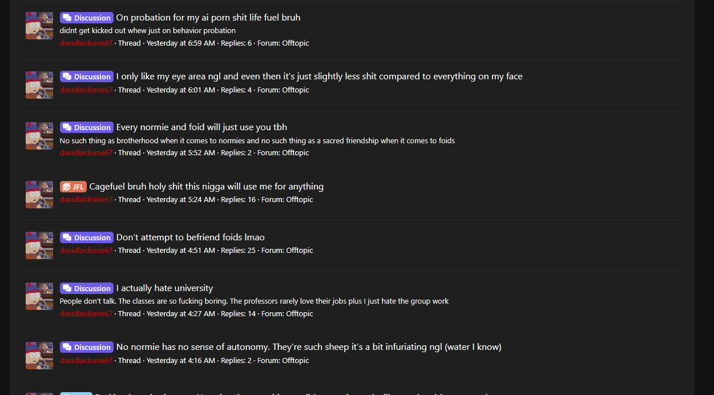Image resolution: width=714 pixels, height=395 pixels.
Task: Click the orange JFL prefix tag
Action: 73,187
